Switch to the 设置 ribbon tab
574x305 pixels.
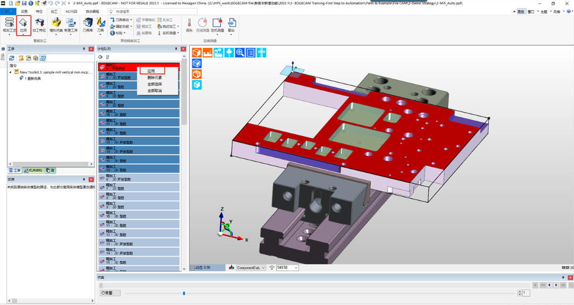click(x=24, y=12)
